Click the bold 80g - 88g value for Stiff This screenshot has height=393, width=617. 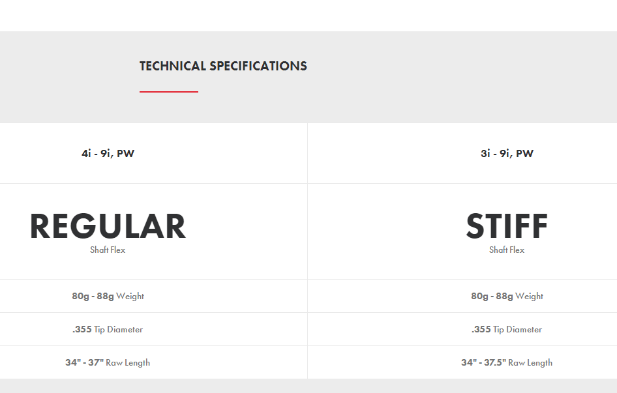click(x=492, y=297)
